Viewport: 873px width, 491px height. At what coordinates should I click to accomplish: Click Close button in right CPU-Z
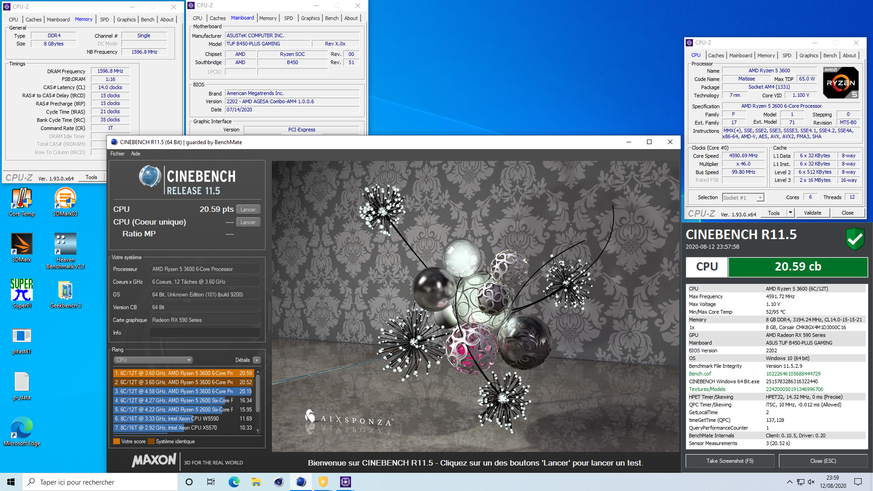point(847,213)
